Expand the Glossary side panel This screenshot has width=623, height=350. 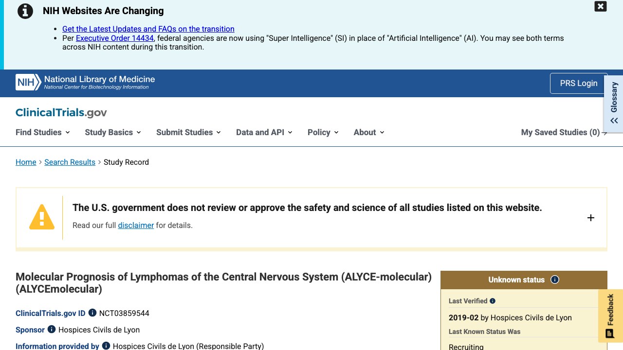614,103
